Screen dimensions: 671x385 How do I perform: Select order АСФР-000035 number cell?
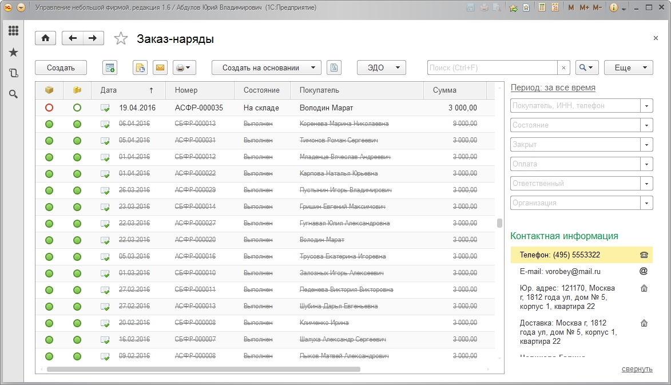coord(199,108)
